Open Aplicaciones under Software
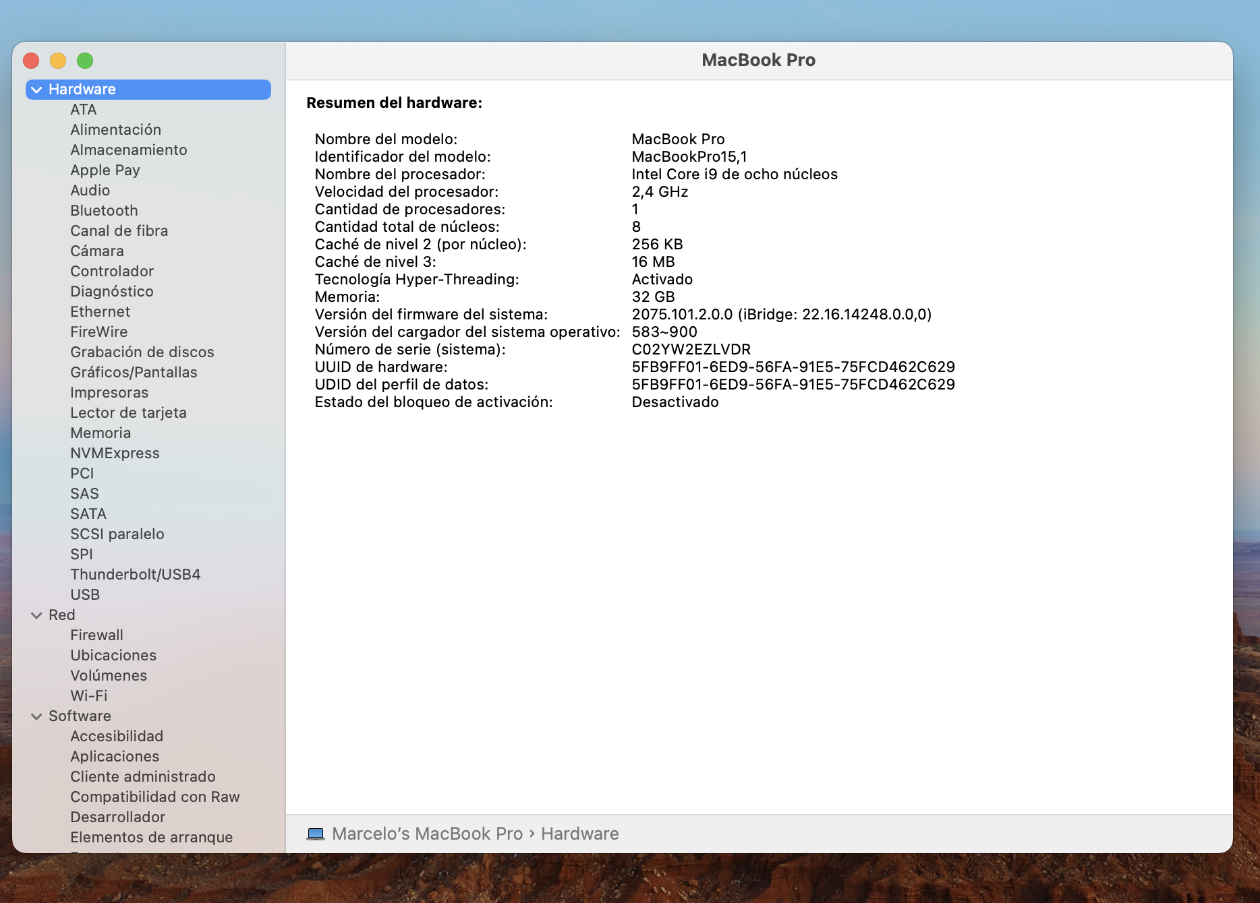The width and height of the screenshot is (1260, 903). coord(115,757)
